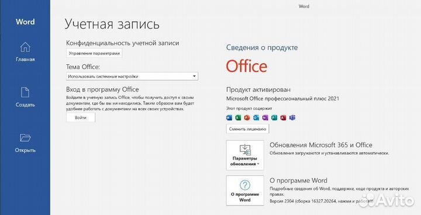Click the Publisher app icon under product contents
Image resolution: width=421 pixels, height=215 pixels.
click(x=274, y=117)
